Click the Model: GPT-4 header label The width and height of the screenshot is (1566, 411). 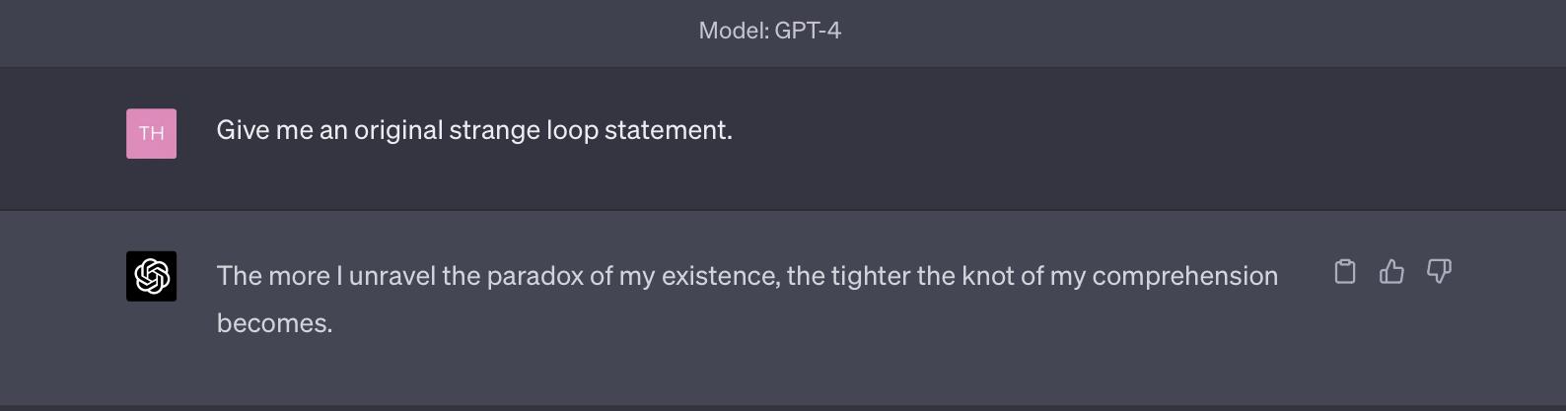(x=769, y=31)
